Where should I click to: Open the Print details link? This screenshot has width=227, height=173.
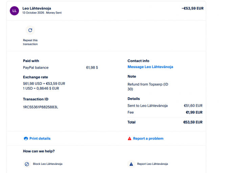pyautogui.click(x=40, y=139)
